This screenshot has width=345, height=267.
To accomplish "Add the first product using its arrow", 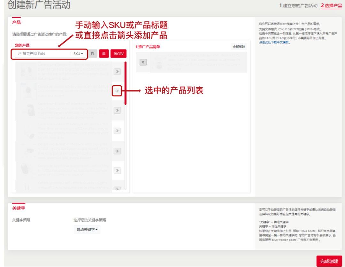I will (117, 72).
